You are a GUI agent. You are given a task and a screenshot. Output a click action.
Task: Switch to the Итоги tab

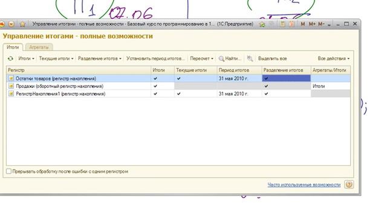13,47
